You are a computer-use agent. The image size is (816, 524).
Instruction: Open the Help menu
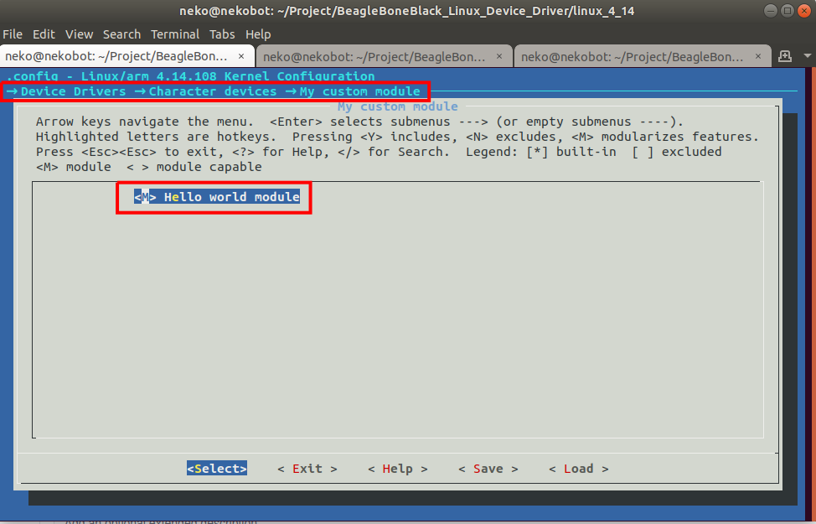coord(258,34)
